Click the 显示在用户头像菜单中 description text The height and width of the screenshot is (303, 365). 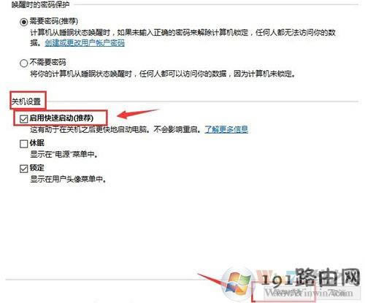[x=68, y=179]
